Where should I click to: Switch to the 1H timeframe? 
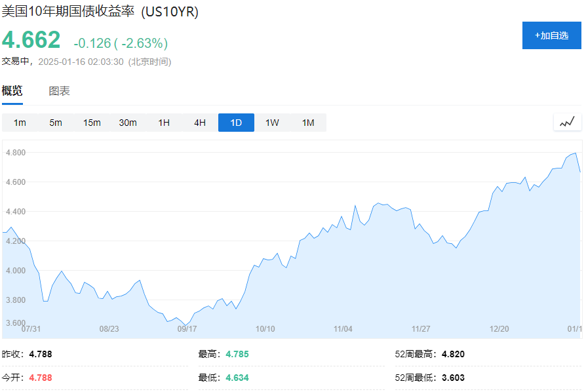click(x=163, y=122)
